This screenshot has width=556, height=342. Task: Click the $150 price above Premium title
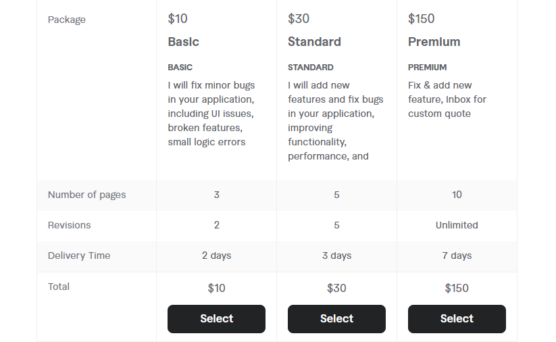[421, 19]
